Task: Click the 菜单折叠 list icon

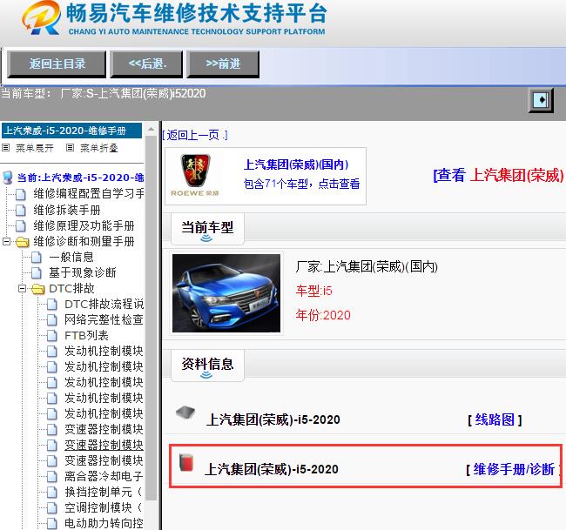Action: pos(70,148)
